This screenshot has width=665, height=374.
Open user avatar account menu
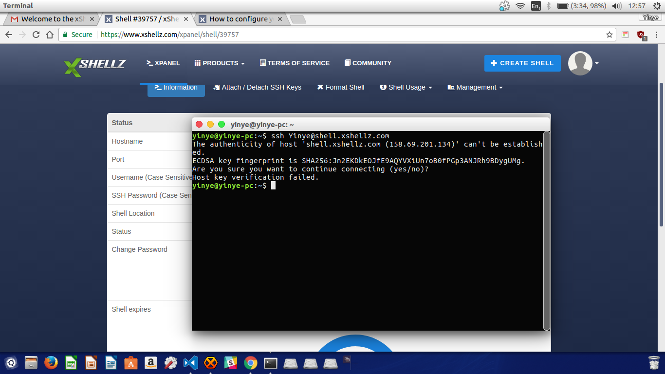coord(583,63)
